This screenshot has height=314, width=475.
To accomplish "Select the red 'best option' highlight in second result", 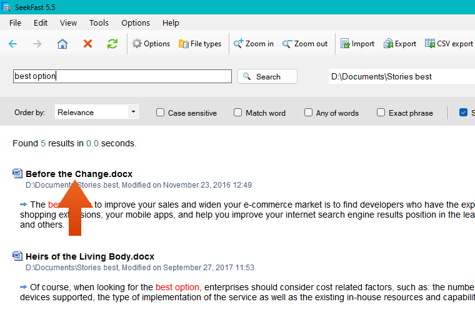I will click(x=177, y=287).
